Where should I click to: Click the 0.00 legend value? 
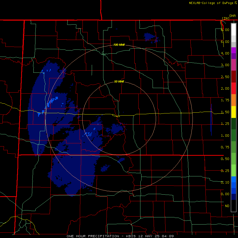[225, 194]
